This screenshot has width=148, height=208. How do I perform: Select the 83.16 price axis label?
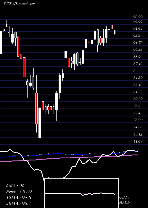click(138, 85)
